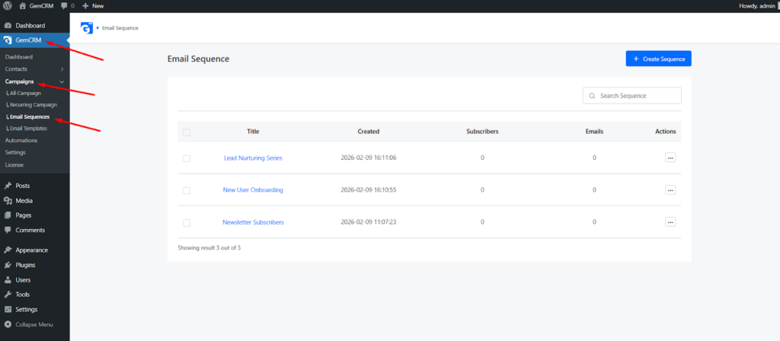
Task: Click the Emails column header
Action: click(x=594, y=132)
